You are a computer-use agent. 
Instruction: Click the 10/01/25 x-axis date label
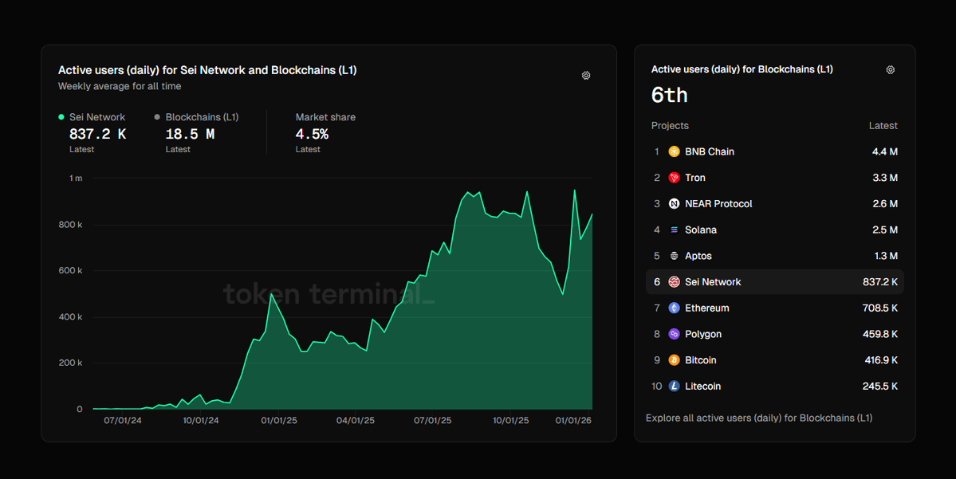pyautogui.click(x=511, y=421)
